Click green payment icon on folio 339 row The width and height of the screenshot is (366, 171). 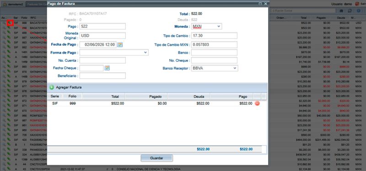click(x=9, y=150)
